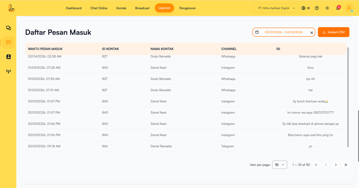
Task: Open the items per page dropdown
Action: tap(279, 165)
